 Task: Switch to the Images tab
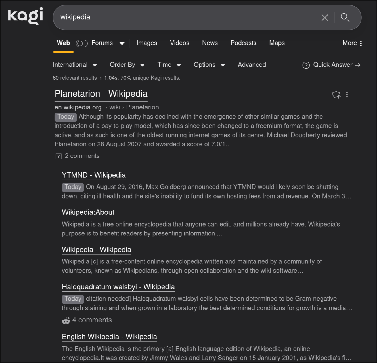pyautogui.click(x=147, y=43)
